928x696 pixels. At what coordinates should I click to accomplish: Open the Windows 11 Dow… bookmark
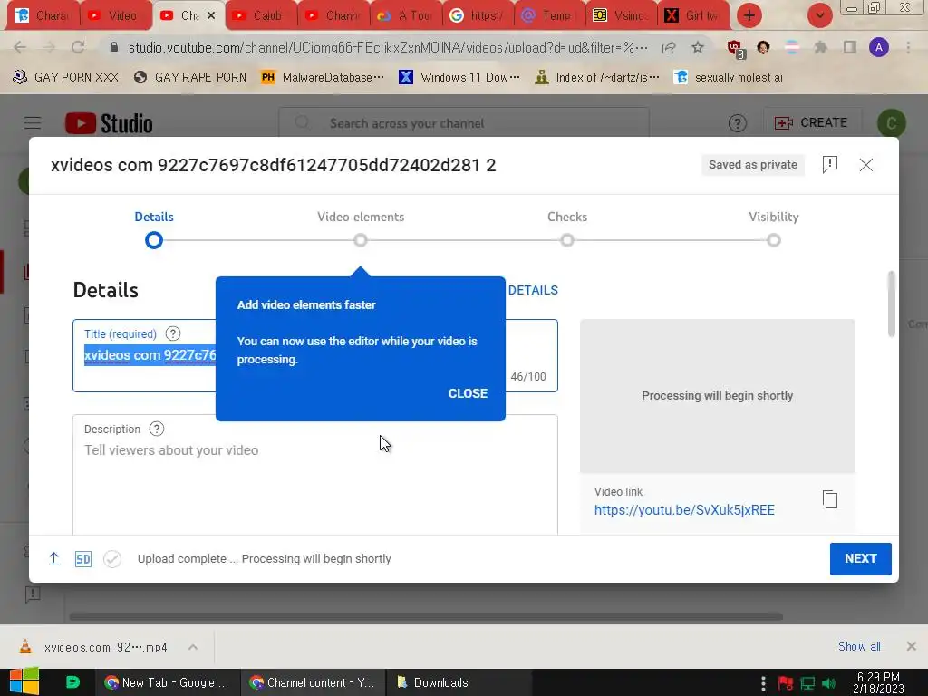(459, 78)
